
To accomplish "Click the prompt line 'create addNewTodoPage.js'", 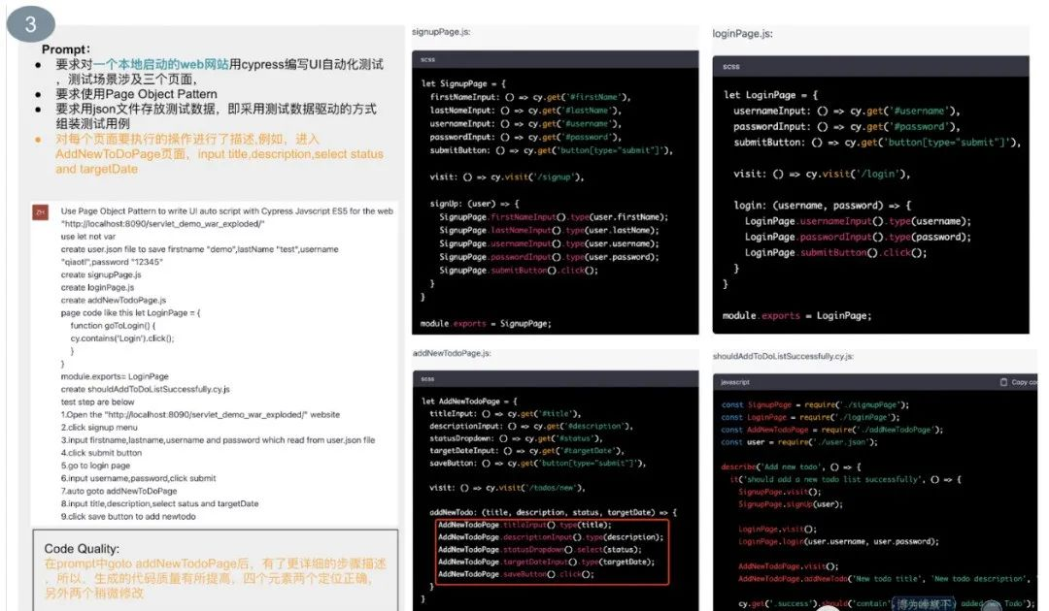I will (x=114, y=300).
